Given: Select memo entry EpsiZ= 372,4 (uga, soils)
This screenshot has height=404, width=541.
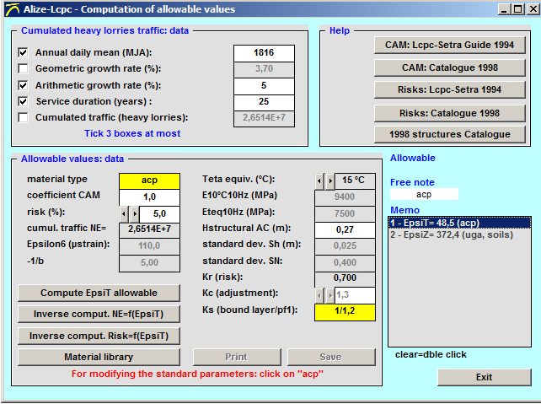Looking at the screenshot, I should tap(459, 235).
